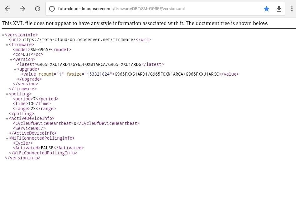Click the URL text inside url tag

click(79, 40)
